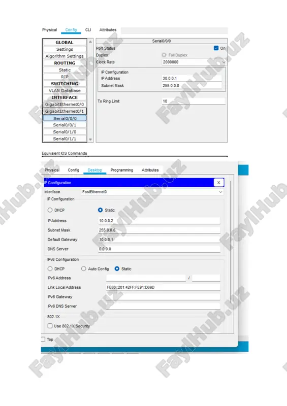Close the IP Configuration window
Viewport: 287px width, 406px height.
pyautogui.click(x=218, y=183)
